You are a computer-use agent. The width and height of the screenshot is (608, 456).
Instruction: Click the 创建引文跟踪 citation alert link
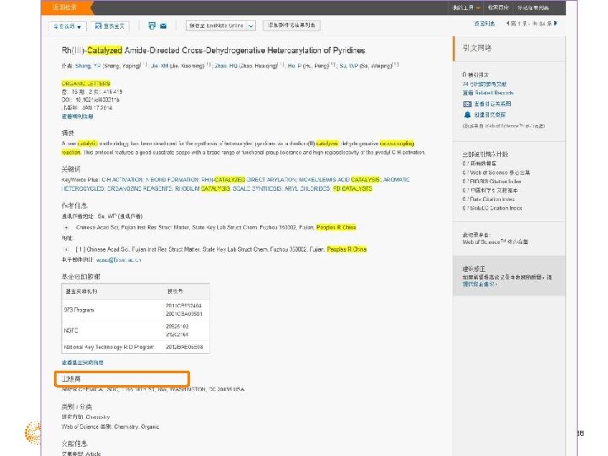coord(490,115)
